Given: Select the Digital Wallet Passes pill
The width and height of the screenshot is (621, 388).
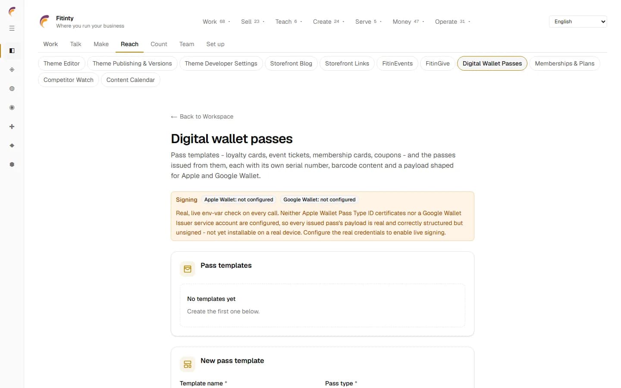Looking at the screenshot, I should pos(492,63).
